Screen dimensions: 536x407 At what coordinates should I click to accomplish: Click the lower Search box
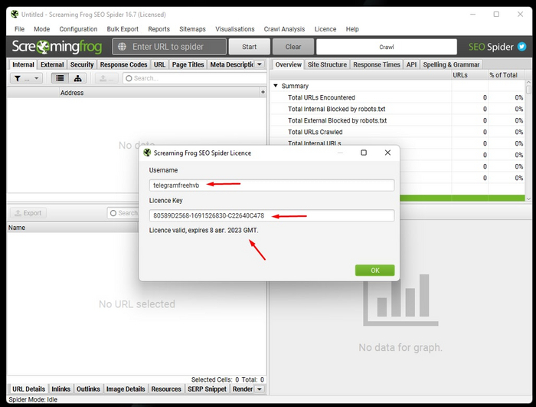pyautogui.click(x=123, y=213)
